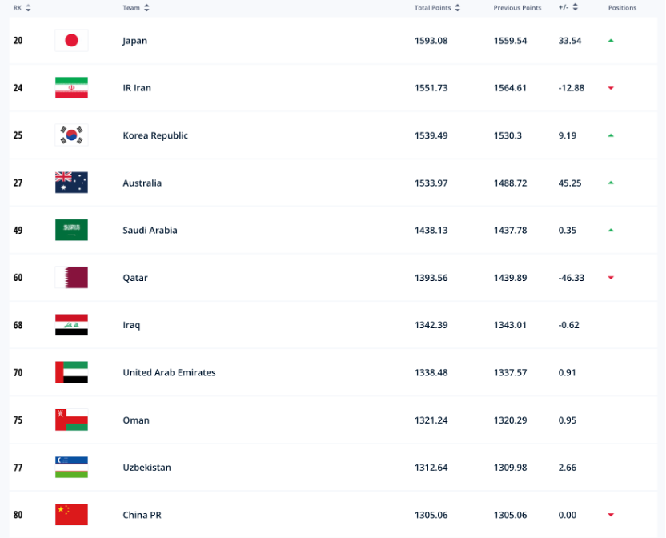Click the Korea Republic flag icon
This screenshot has height=538, width=666.
(x=71, y=135)
